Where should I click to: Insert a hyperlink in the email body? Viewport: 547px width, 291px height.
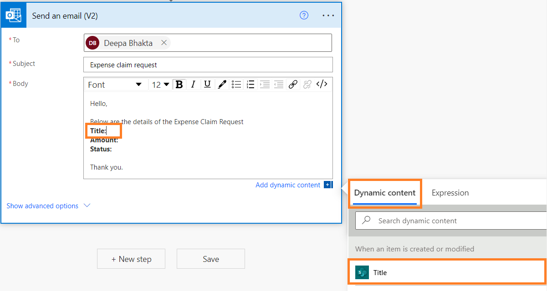click(x=292, y=84)
